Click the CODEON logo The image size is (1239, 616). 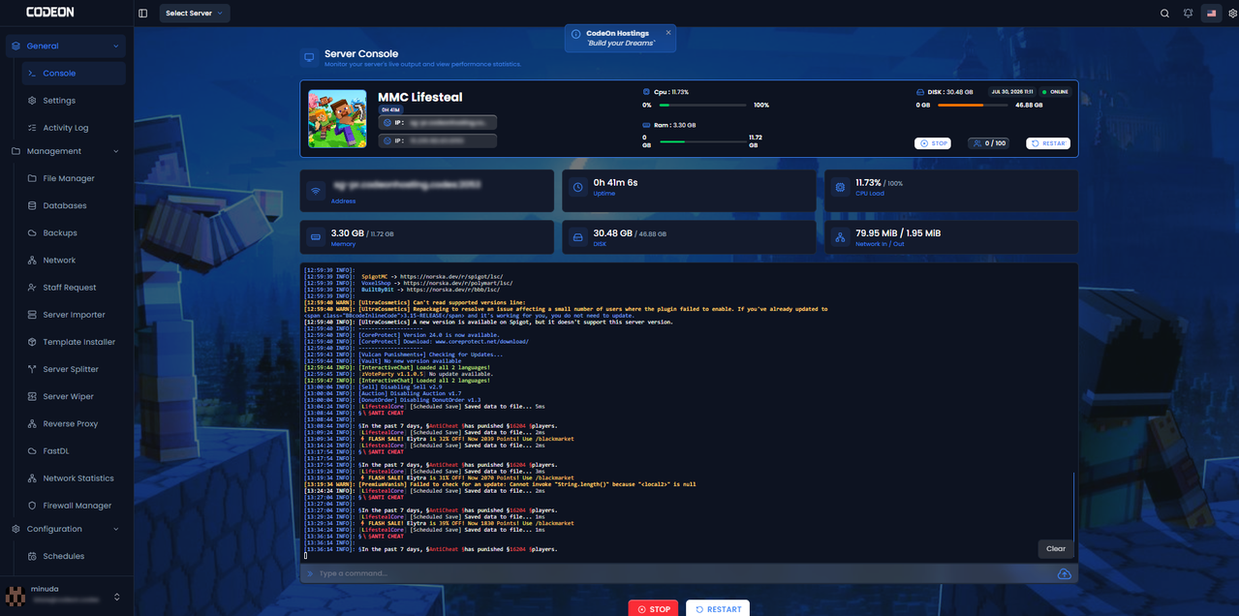pos(50,13)
